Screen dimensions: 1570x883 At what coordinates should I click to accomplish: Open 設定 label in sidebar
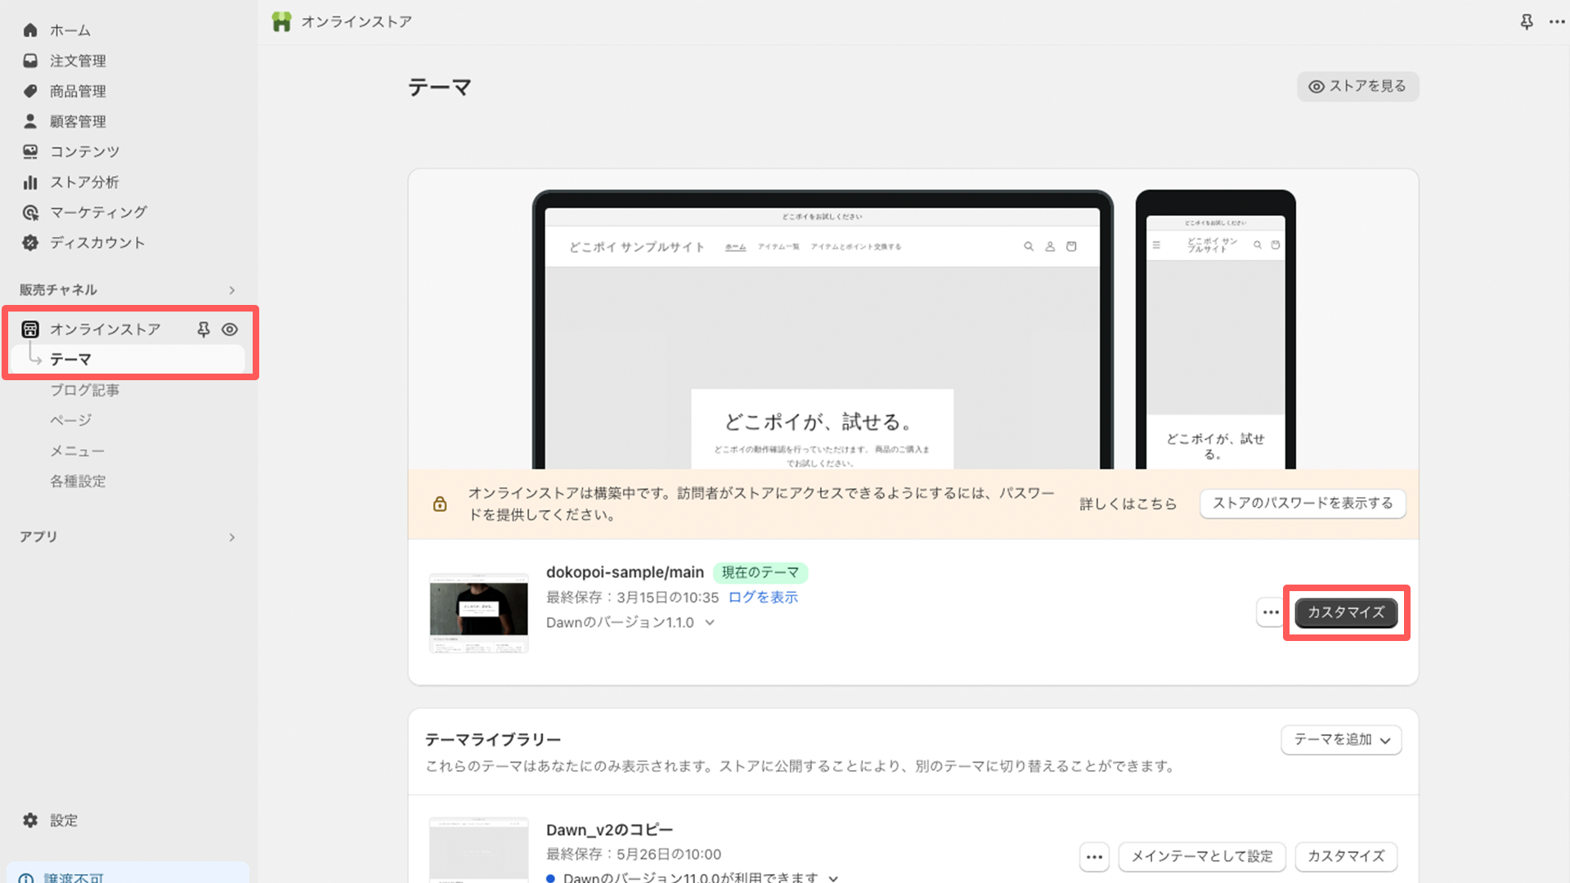(x=64, y=820)
